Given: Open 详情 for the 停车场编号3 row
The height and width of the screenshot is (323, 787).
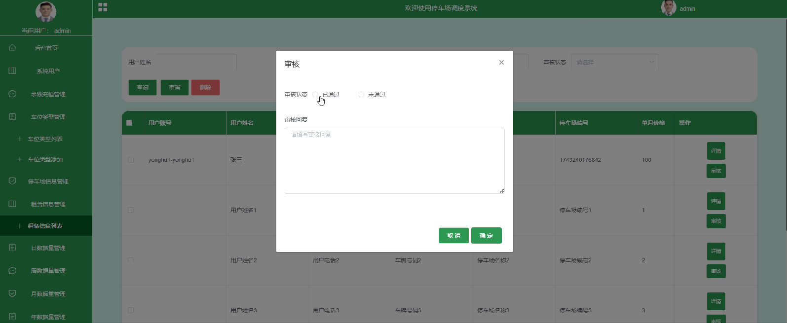Looking at the screenshot, I should click(x=716, y=301).
